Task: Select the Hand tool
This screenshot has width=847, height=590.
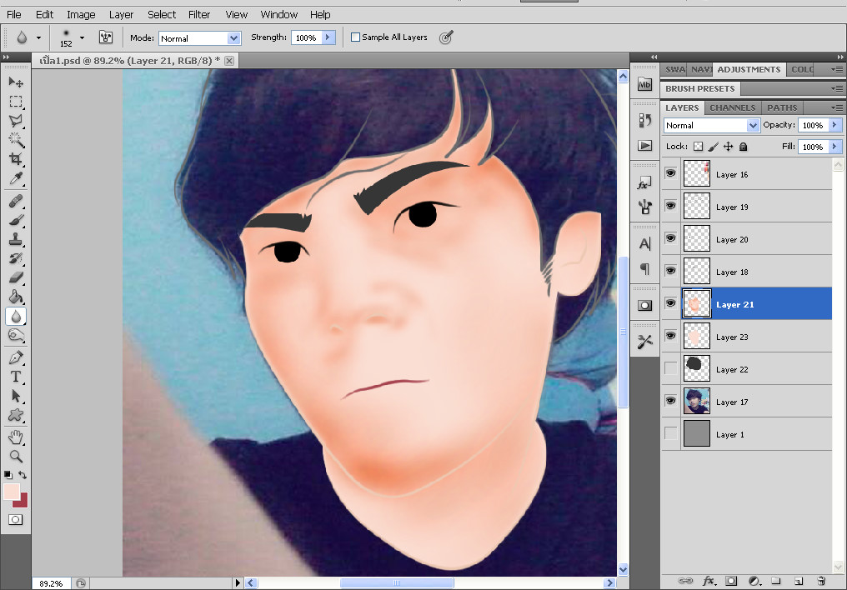Action: (x=16, y=437)
